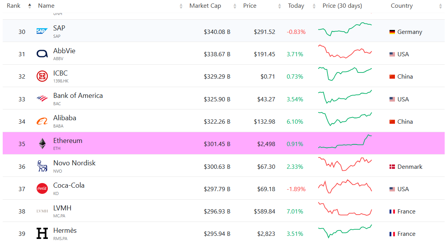Screen dimensions: 447x242
Task: Click the Novo Nordisk bull logo icon
Action: (42, 166)
